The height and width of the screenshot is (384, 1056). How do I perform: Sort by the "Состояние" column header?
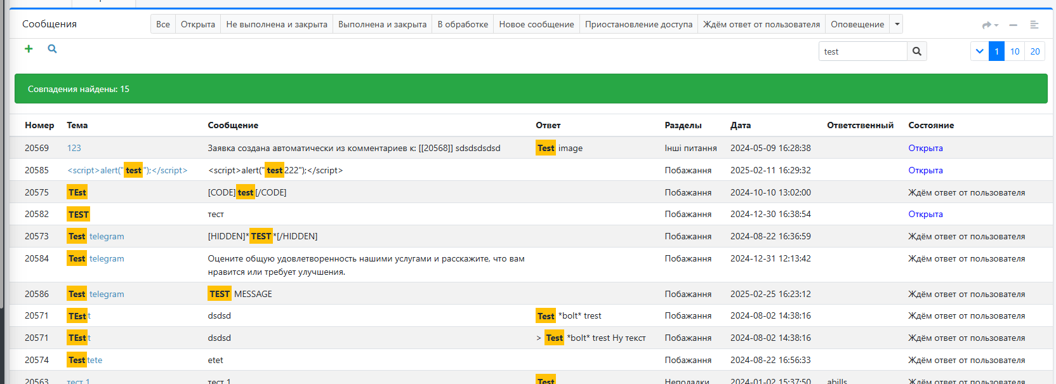coord(931,125)
